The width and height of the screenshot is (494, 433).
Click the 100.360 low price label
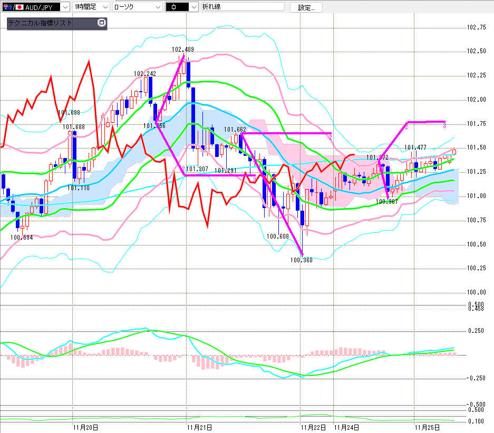[302, 260]
